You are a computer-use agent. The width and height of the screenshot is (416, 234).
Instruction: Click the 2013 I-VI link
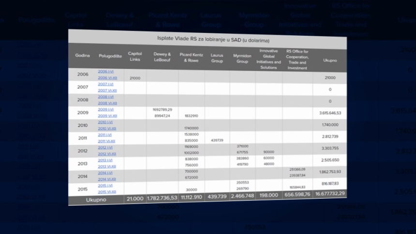pyautogui.click(x=105, y=160)
